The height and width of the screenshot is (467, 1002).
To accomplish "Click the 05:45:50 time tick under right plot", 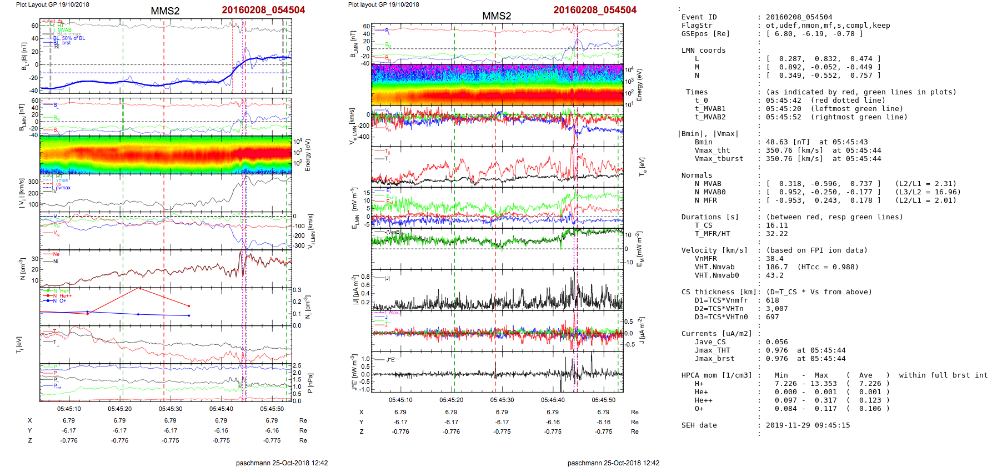I will click(603, 400).
